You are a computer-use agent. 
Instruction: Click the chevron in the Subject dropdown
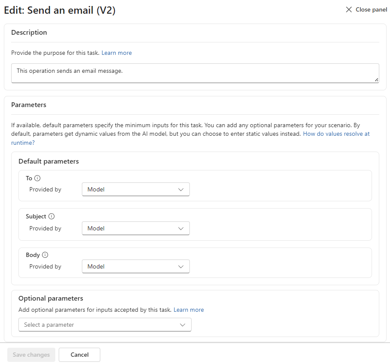[x=181, y=228]
